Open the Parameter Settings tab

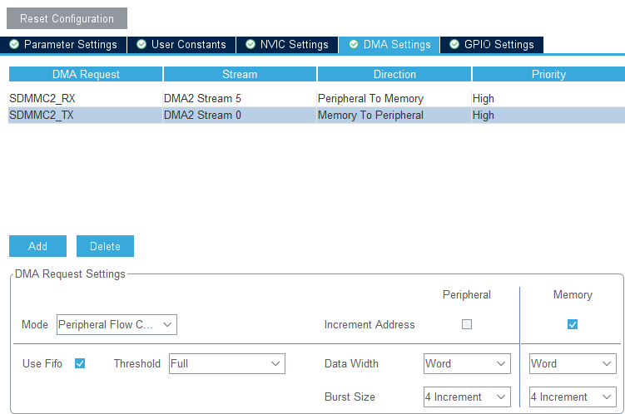click(63, 45)
